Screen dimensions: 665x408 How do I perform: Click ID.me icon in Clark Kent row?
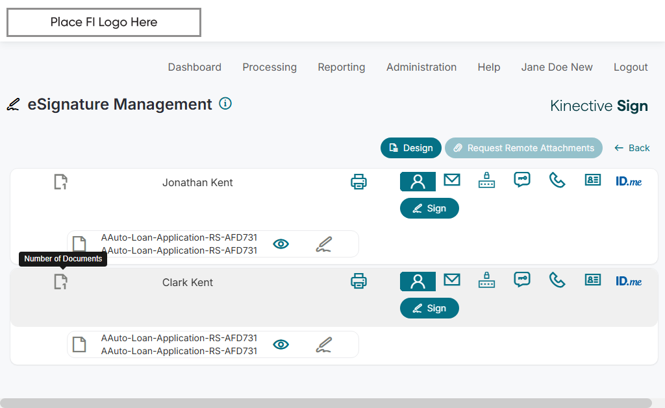pos(629,281)
